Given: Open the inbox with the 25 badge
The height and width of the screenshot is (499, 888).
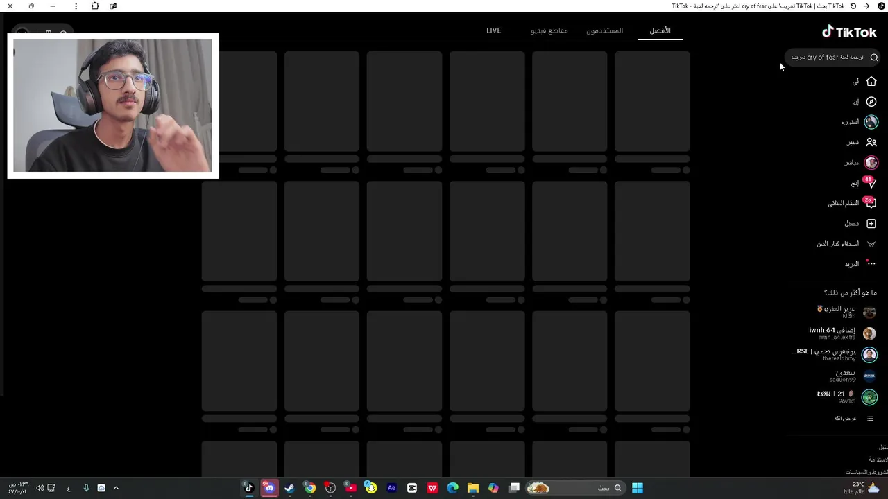Looking at the screenshot, I should click(871, 203).
